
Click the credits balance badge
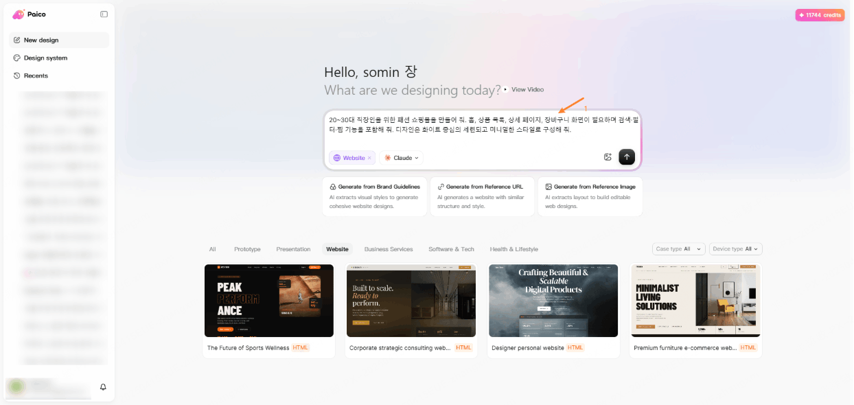coord(820,14)
